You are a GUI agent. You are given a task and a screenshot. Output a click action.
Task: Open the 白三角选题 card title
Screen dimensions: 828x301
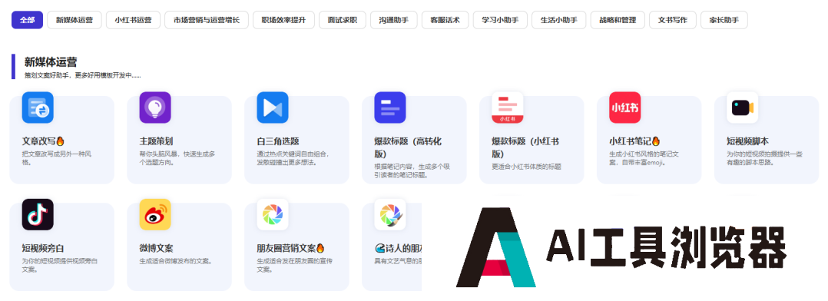[x=278, y=141]
